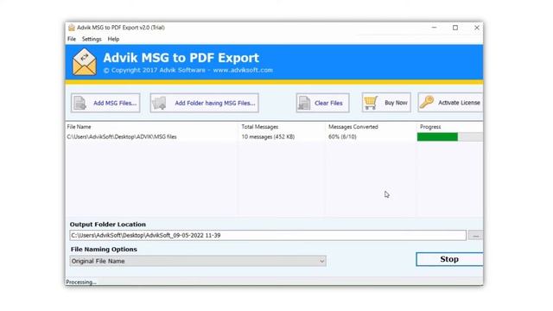Click the Processing status bar text
The height and width of the screenshot is (311, 553).
(x=81, y=282)
